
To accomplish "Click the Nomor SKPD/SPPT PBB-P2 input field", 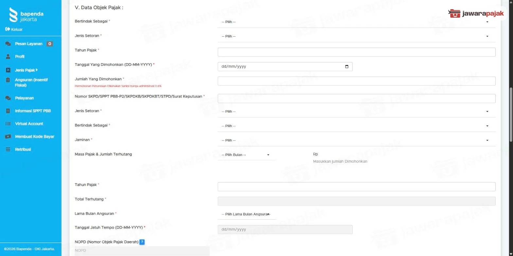I will click(356, 98).
